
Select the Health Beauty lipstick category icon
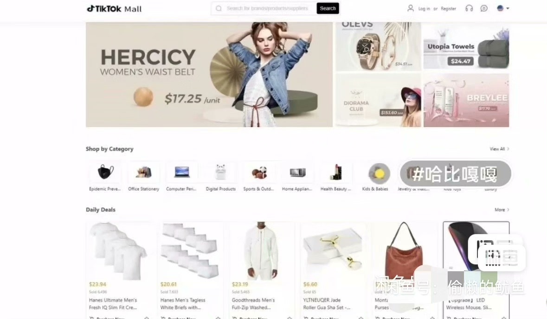click(335, 172)
